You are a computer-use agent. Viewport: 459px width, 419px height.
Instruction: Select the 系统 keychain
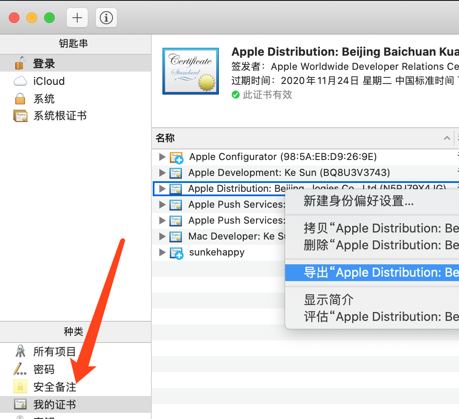(x=75, y=99)
